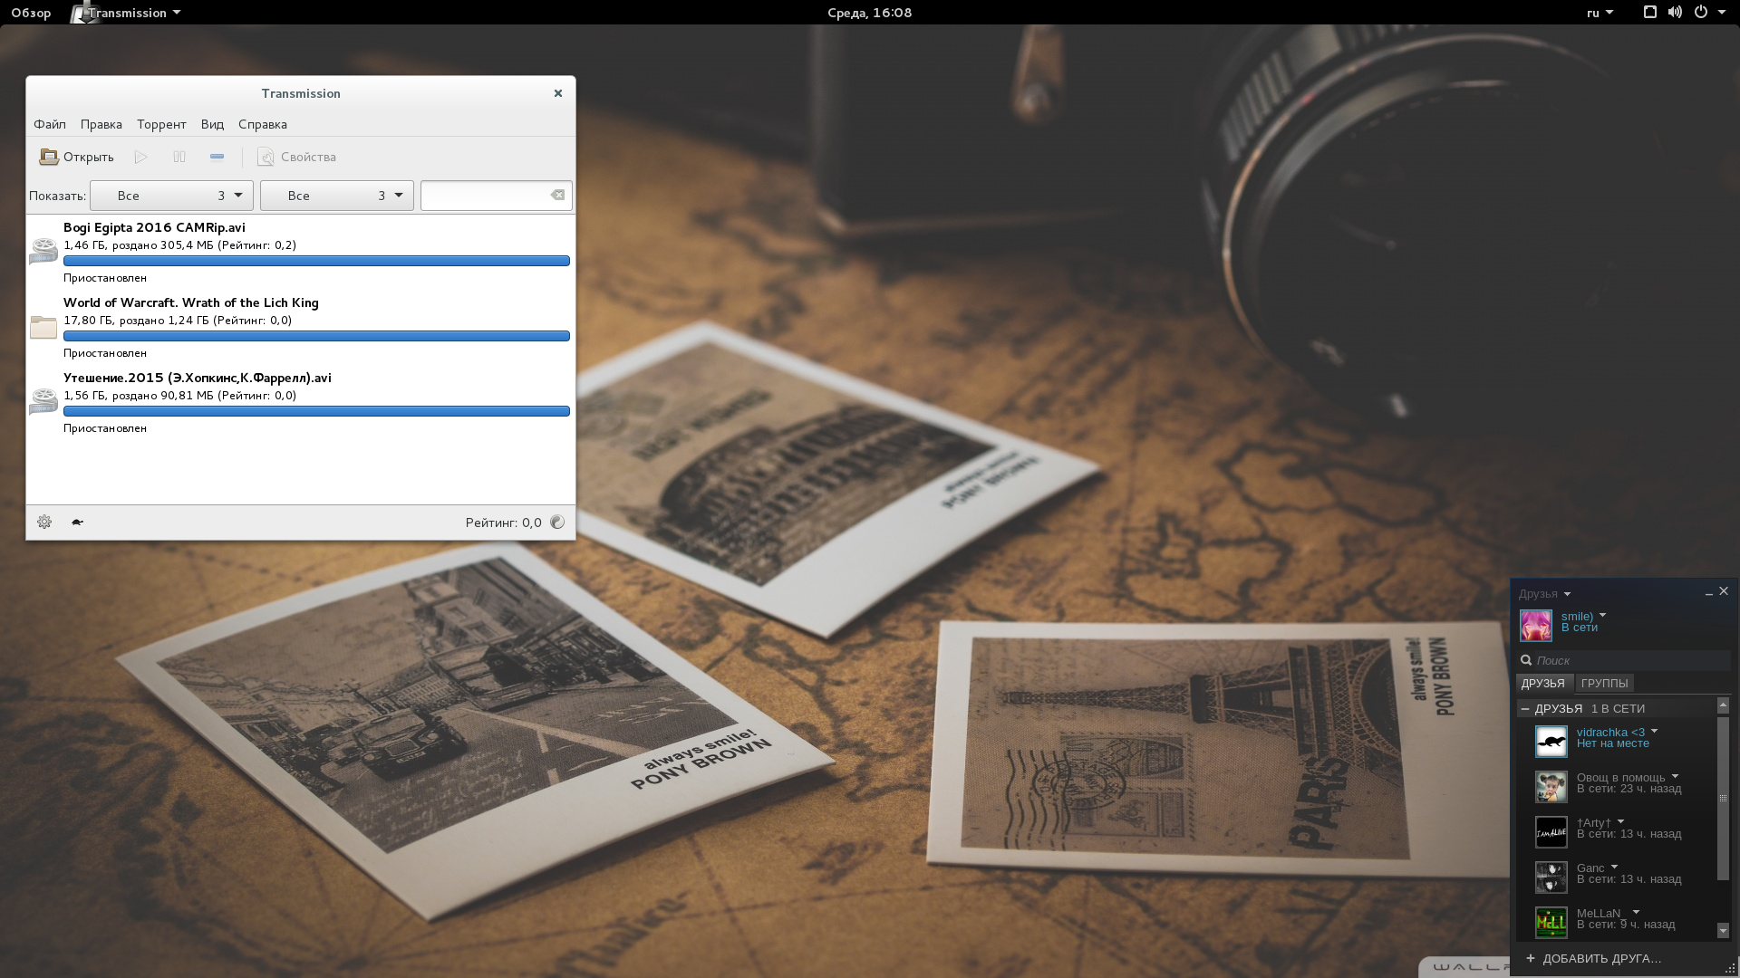
Task: Open the Правка menu
Action: pyautogui.click(x=101, y=124)
